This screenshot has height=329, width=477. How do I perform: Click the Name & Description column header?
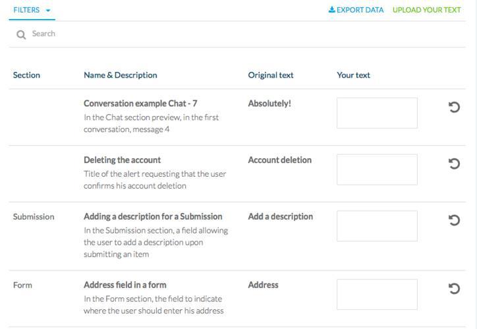[x=120, y=75]
